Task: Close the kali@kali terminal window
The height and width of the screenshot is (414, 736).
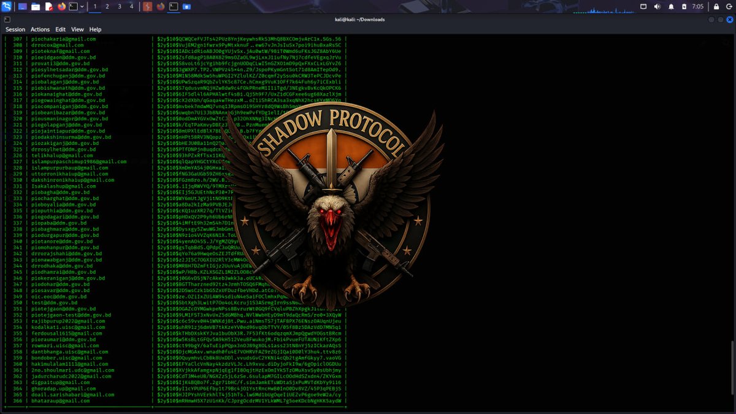Action: [729, 20]
